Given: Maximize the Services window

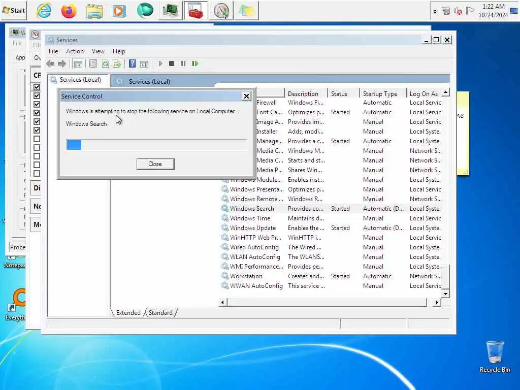Looking at the screenshot, I should point(436,40).
